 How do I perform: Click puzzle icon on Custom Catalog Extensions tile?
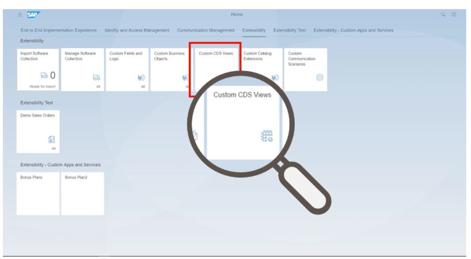click(x=275, y=78)
